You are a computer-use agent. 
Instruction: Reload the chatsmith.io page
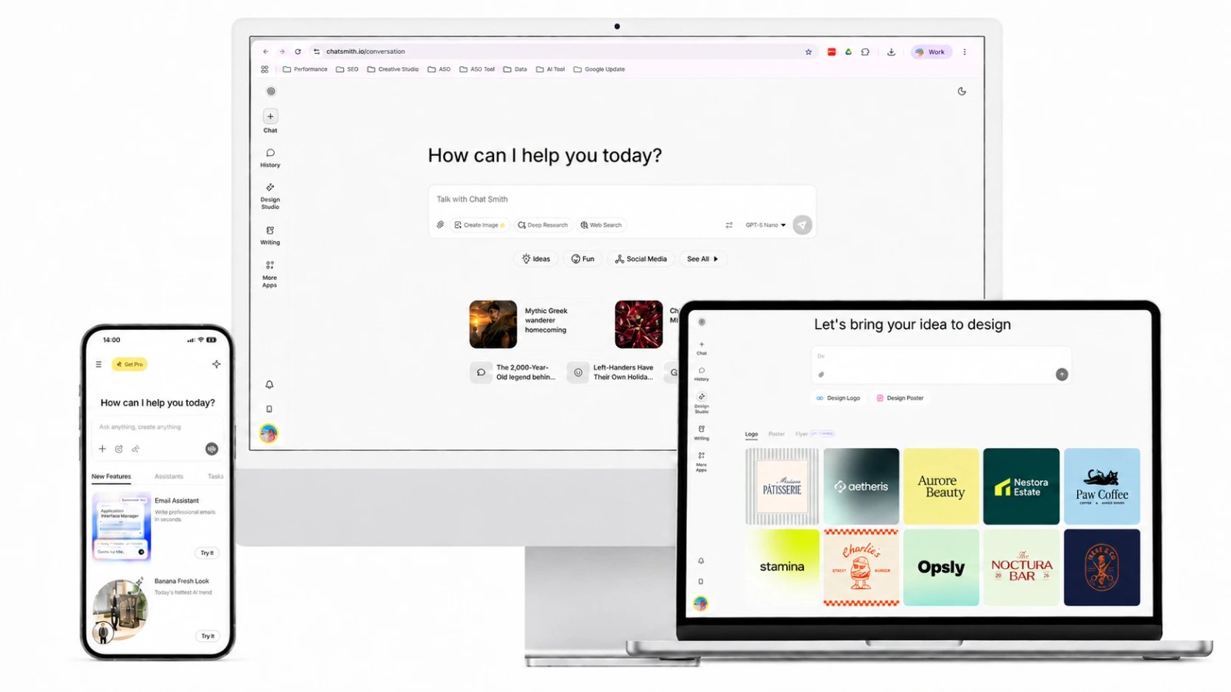coord(298,52)
